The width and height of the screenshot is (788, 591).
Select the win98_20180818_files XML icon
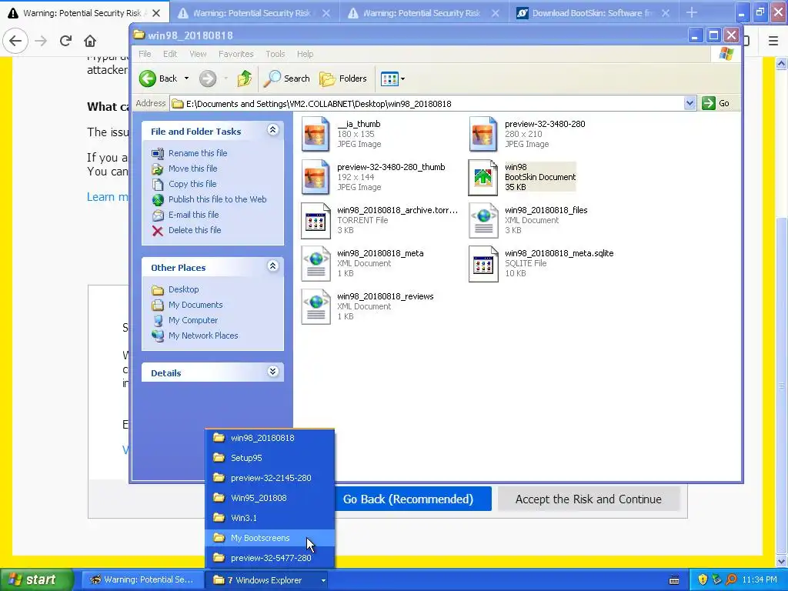pyautogui.click(x=483, y=220)
